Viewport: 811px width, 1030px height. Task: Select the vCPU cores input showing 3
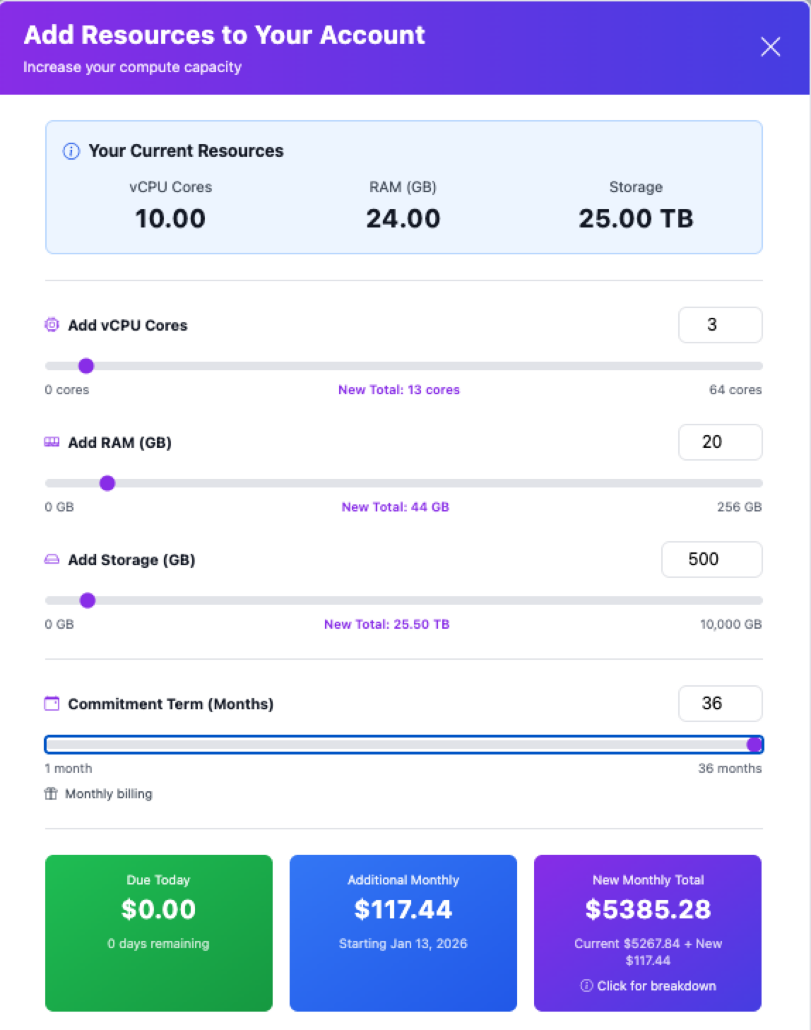720,324
